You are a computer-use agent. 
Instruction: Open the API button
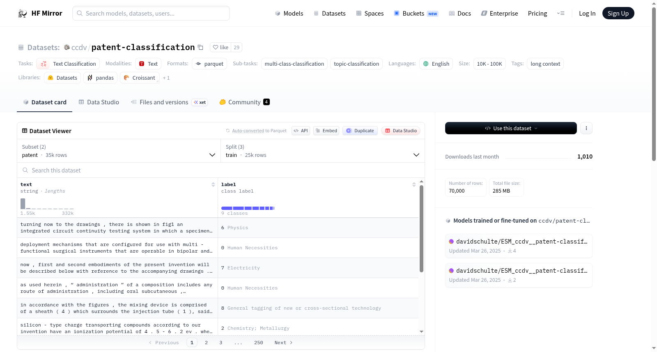(x=301, y=131)
